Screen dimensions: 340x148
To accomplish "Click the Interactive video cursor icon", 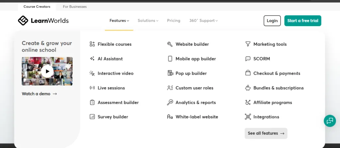I will [92, 73].
